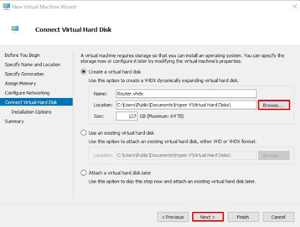Click the disk Size field showing 127
The image size is (300, 227).
(127, 116)
